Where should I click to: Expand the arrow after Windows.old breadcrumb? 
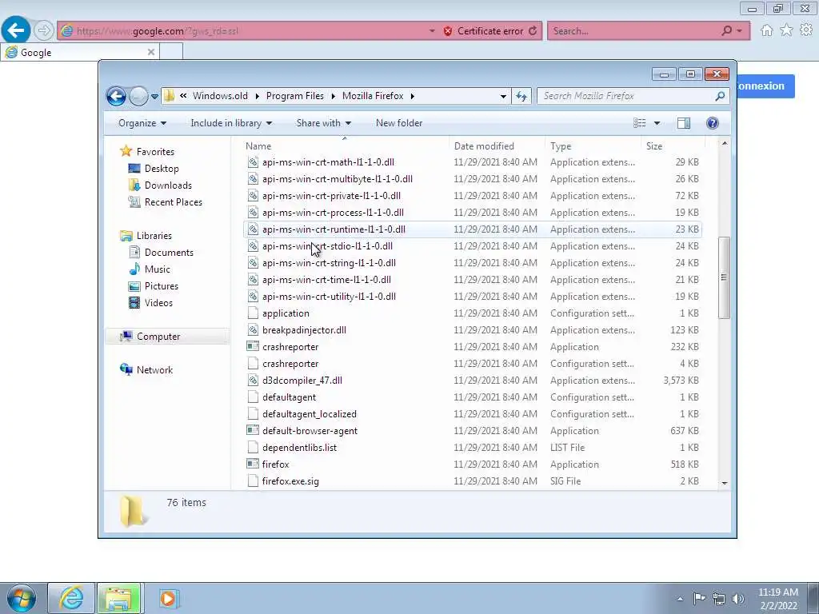[x=258, y=96]
